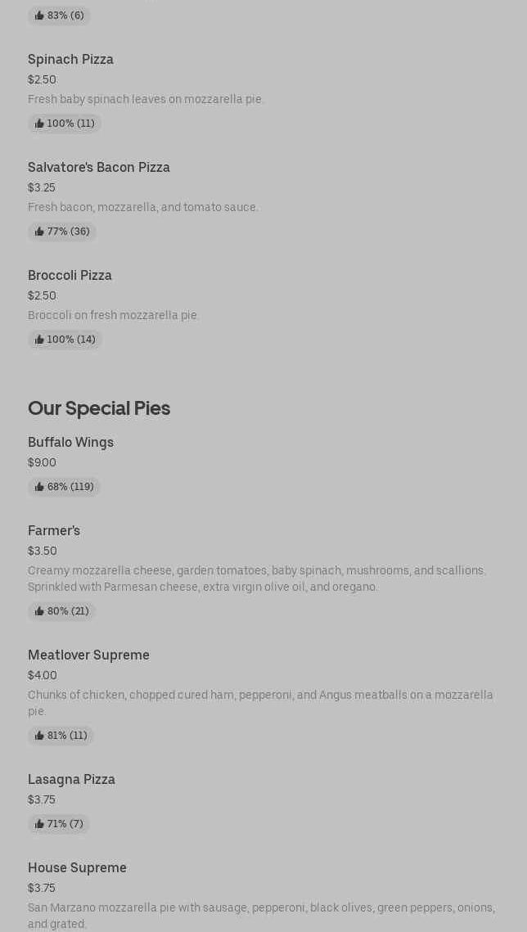This screenshot has height=932, width=527.
Task: Click the House Supreme description text
Action: tap(261, 916)
